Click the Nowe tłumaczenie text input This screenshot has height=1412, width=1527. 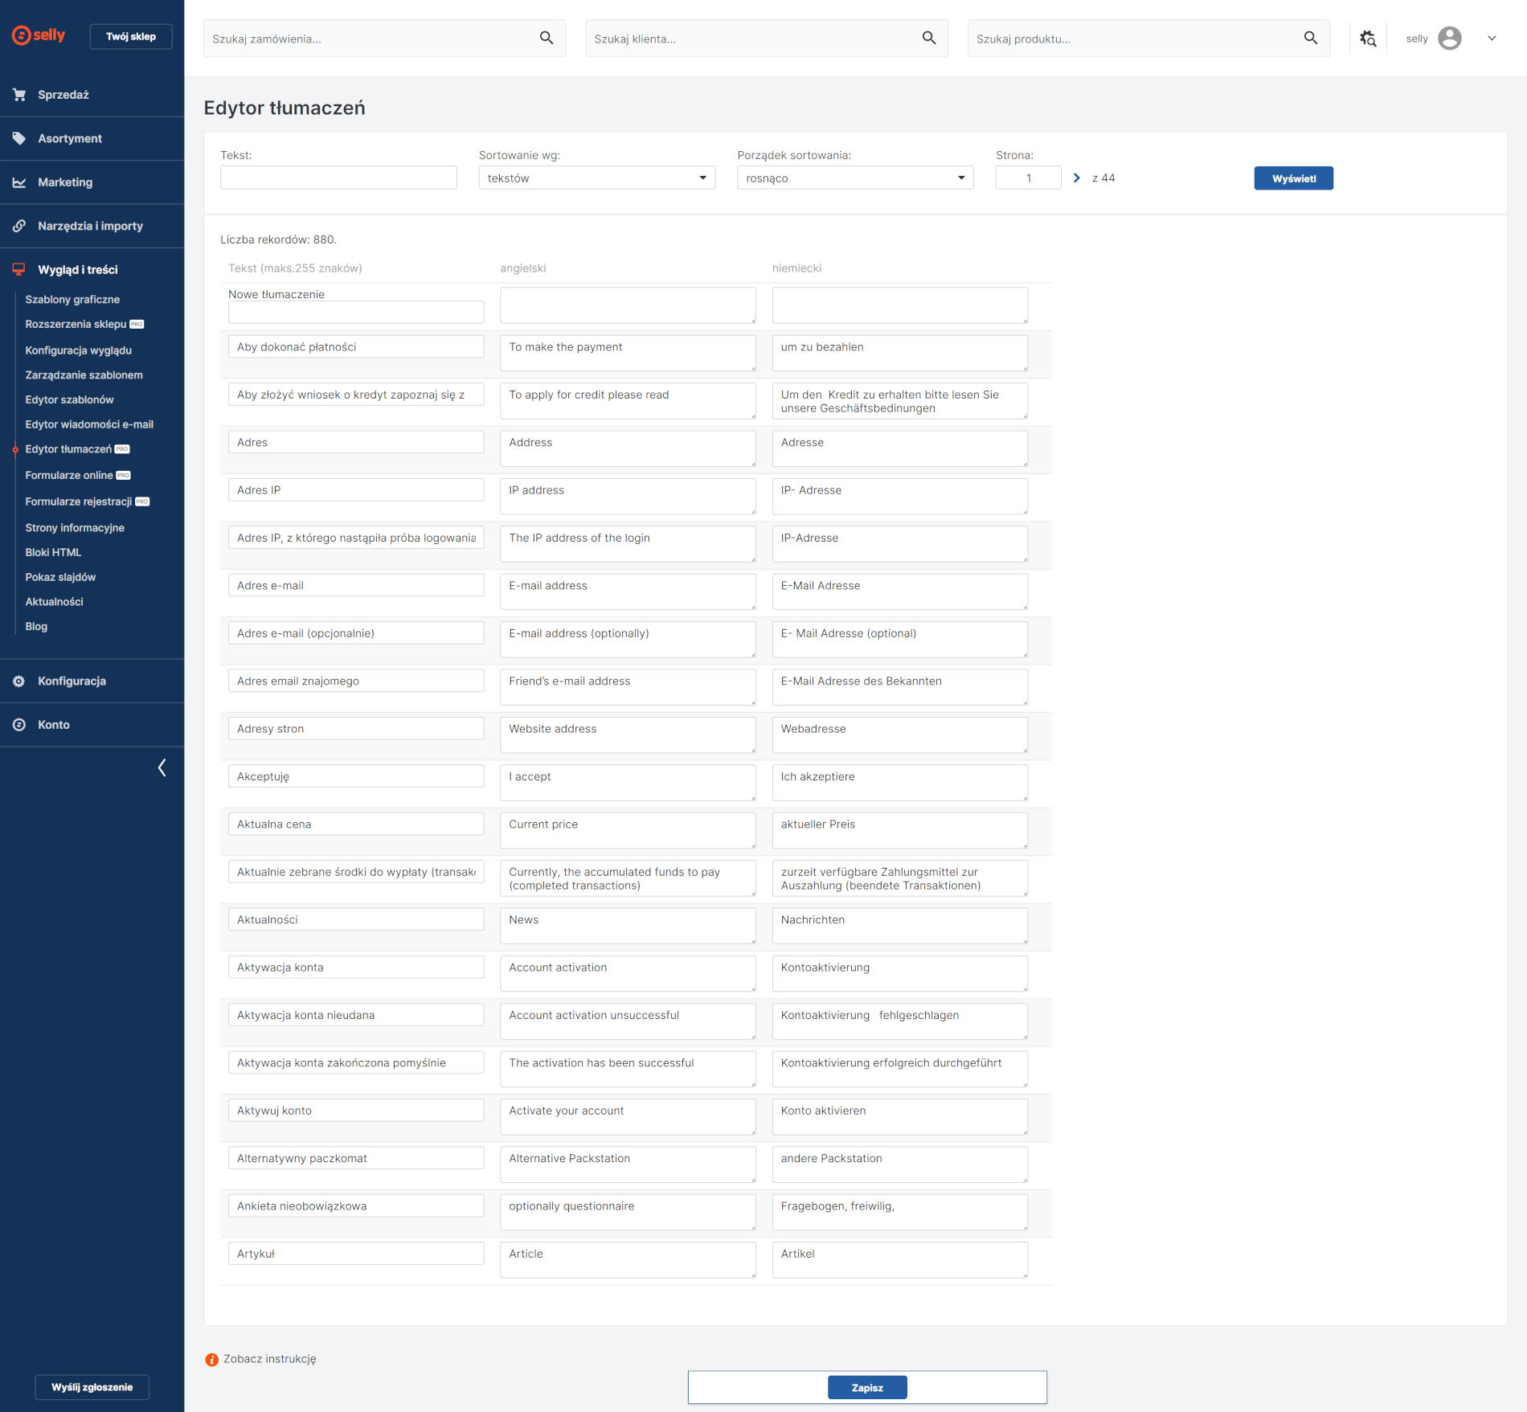pyautogui.click(x=356, y=312)
